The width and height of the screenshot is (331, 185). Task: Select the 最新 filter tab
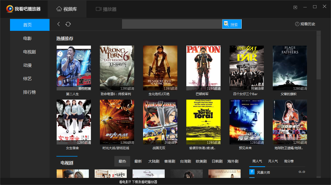click(x=138, y=161)
